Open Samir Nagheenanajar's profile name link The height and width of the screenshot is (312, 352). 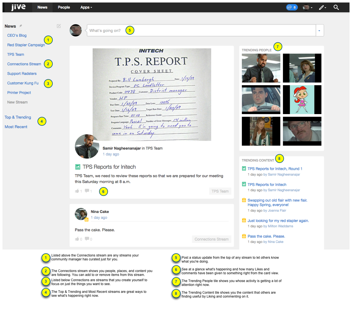122,149
